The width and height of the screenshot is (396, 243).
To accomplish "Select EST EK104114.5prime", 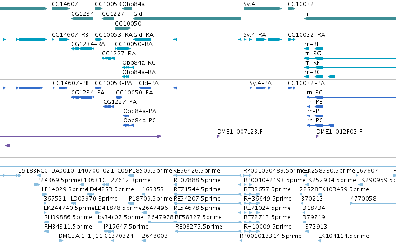I will tap(320, 241).
